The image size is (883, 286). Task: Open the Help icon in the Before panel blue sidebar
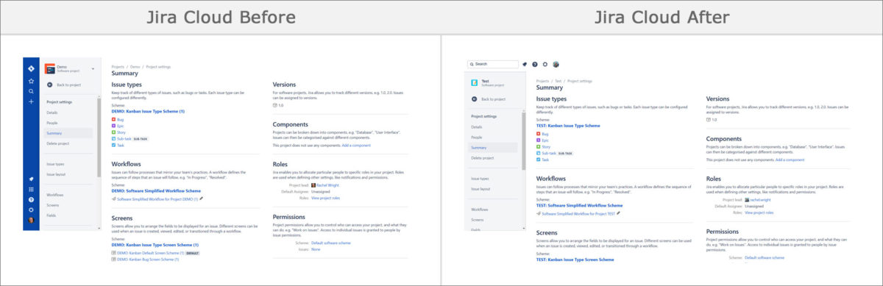(31, 199)
